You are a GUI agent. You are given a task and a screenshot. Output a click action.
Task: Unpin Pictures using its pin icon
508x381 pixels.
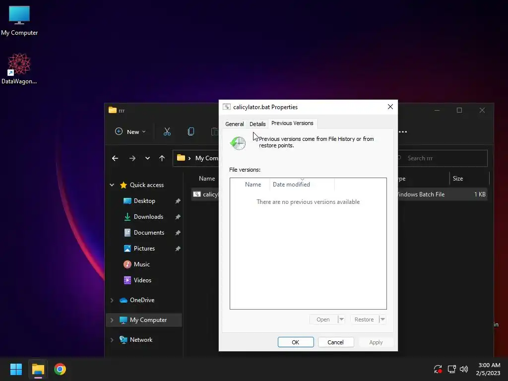point(178,249)
